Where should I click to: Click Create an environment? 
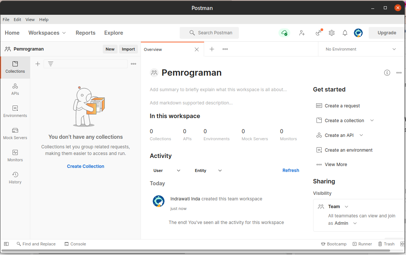point(345,150)
